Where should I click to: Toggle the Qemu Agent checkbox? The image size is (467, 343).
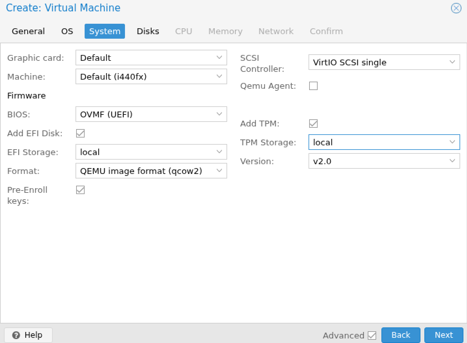pos(313,86)
